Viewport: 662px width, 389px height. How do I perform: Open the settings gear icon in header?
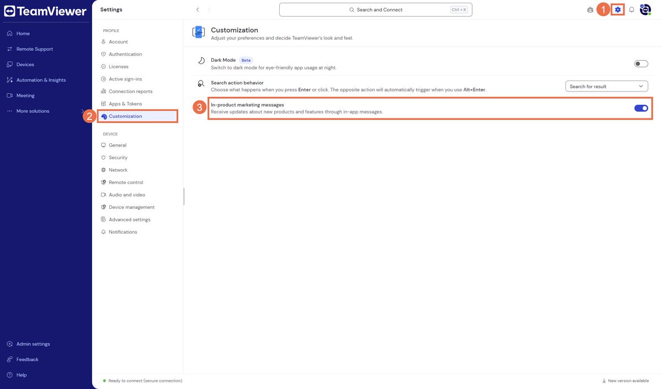tap(618, 9)
